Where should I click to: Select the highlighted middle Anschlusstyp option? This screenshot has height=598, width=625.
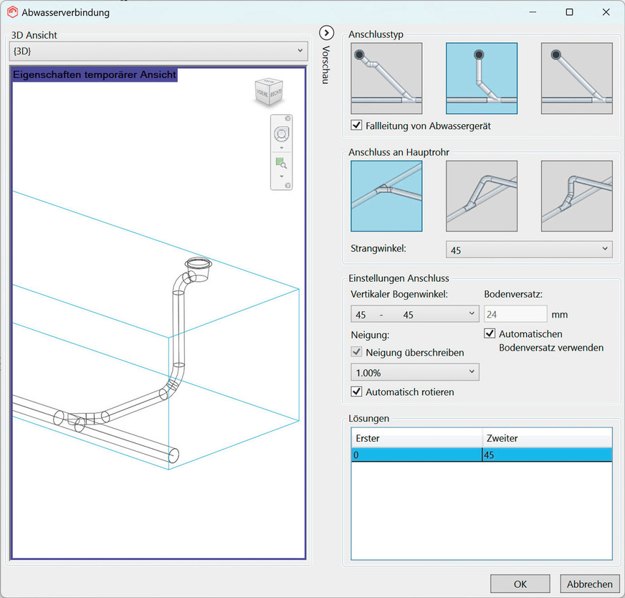pyautogui.click(x=481, y=78)
